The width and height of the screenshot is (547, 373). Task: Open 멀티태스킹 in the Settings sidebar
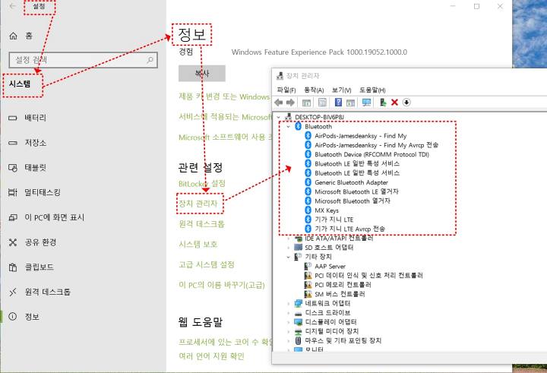43,192
